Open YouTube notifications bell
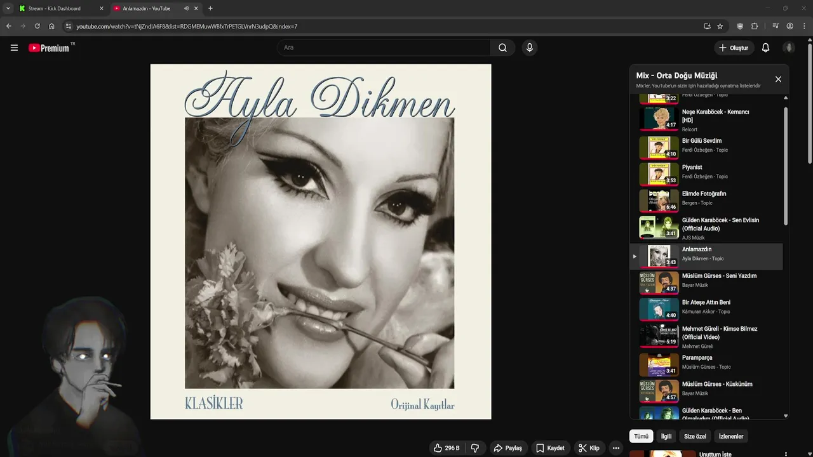Image resolution: width=813 pixels, height=457 pixels. pyautogui.click(x=765, y=48)
